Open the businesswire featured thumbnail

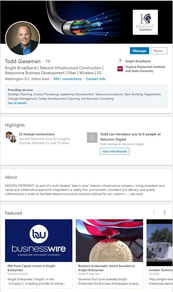pos(39,240)
